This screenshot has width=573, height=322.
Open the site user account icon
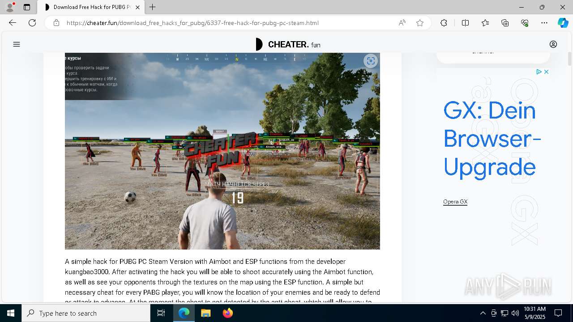[x=553, y=44]
